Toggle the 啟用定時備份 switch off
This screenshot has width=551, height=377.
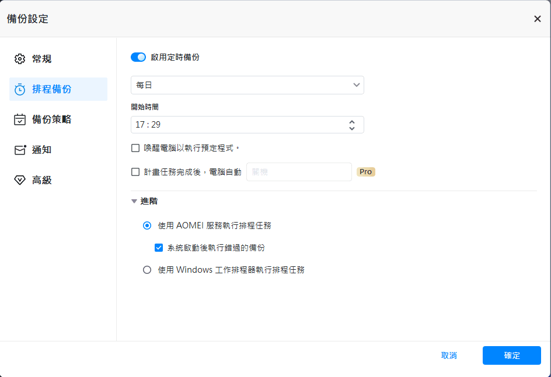pyautogui.click(x=138, y=57)
